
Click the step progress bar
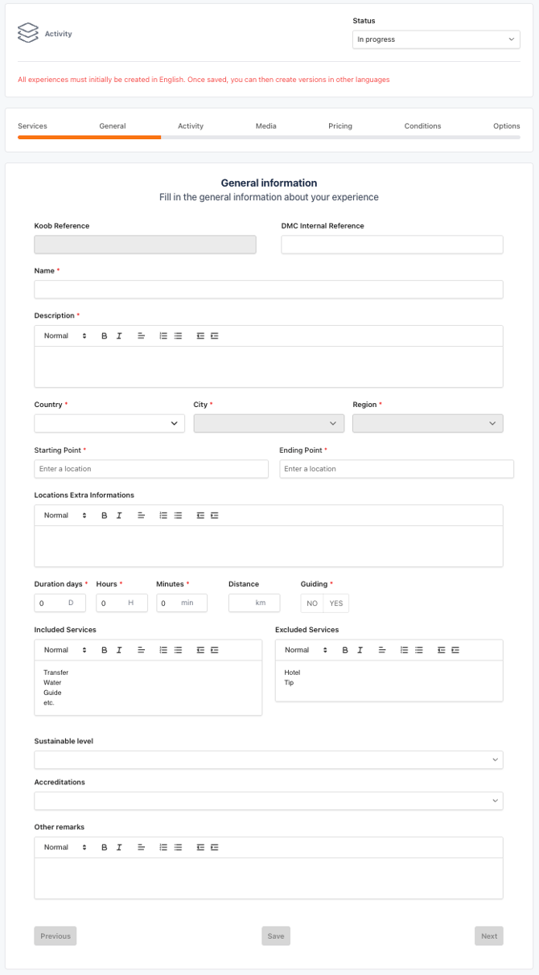click(269, 138)
